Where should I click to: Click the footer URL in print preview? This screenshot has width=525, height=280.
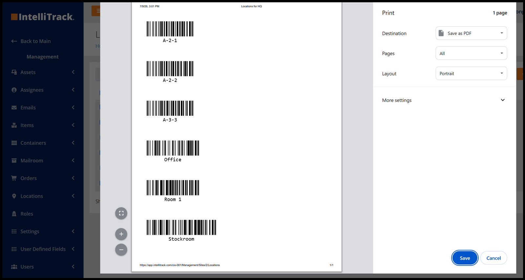pos(180,265)
